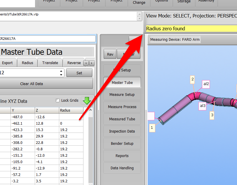Click point label 1 at tube end

point(151,127)
